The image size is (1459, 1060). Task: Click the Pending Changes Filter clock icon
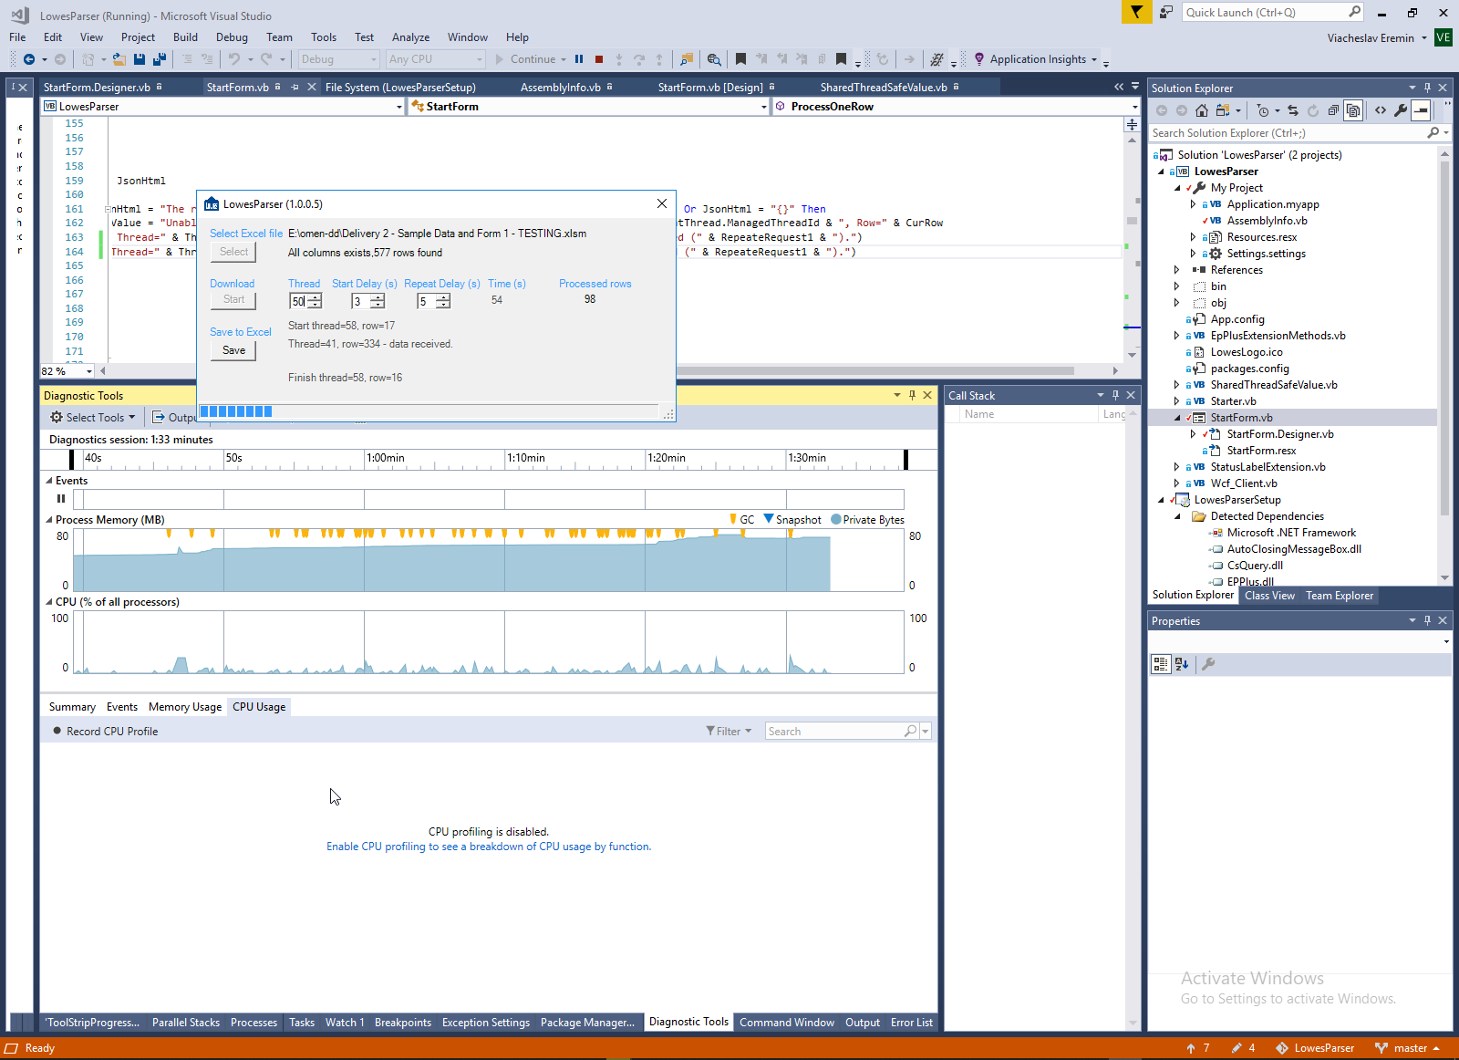pyautogui.click(x=1263, y=110)
